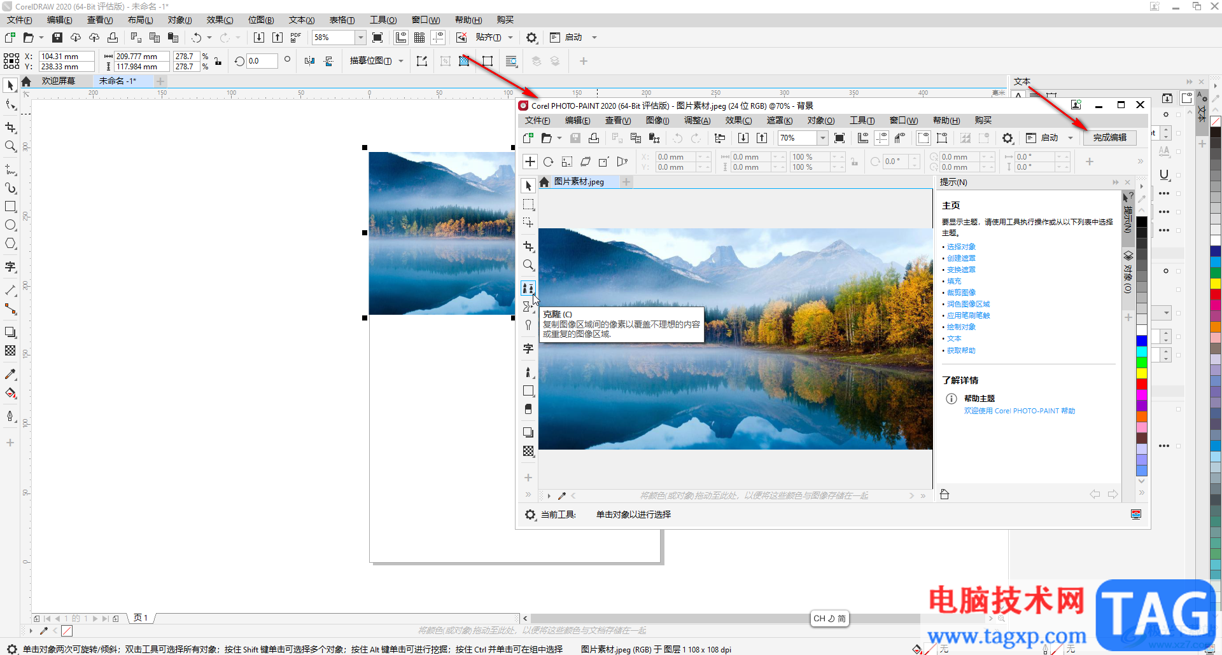Select the Crop tool in PHOTO-PAINT toolbox
Viewport: 1222px width, 655px height.
(528, 246)
